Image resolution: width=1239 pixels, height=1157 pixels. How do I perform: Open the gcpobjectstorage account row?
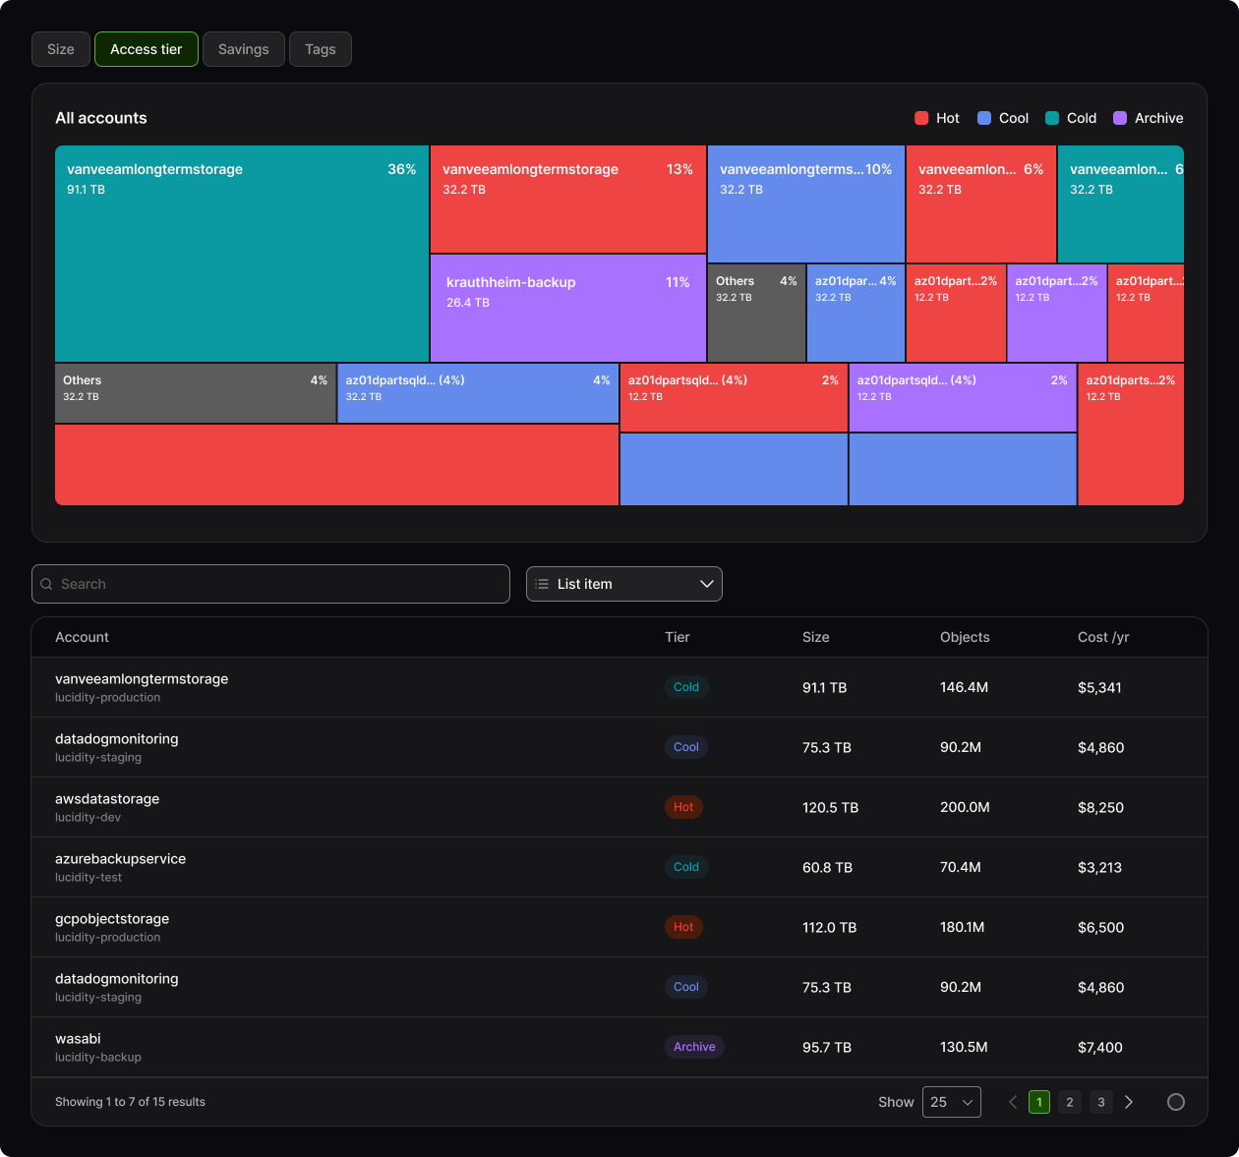(619, 927)
